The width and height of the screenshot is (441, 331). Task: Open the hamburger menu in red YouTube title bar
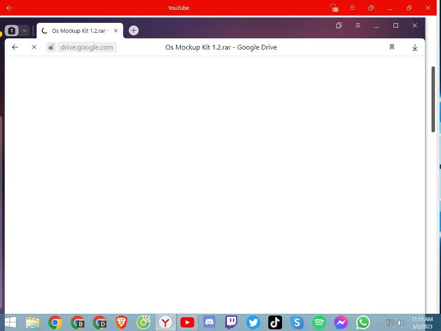point(352,8)
